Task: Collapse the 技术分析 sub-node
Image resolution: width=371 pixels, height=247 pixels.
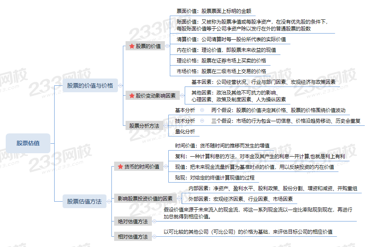Action: (x=202, y=120)
